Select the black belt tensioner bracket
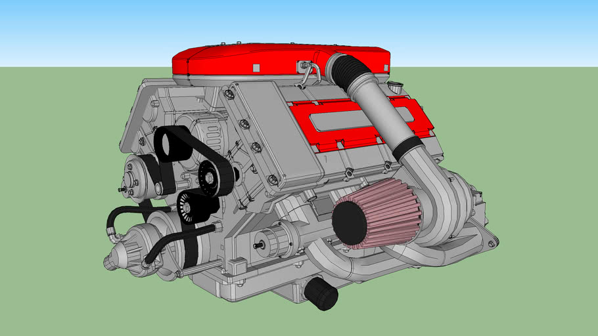This screenshot has height=336, width=598. click(172, 143)
